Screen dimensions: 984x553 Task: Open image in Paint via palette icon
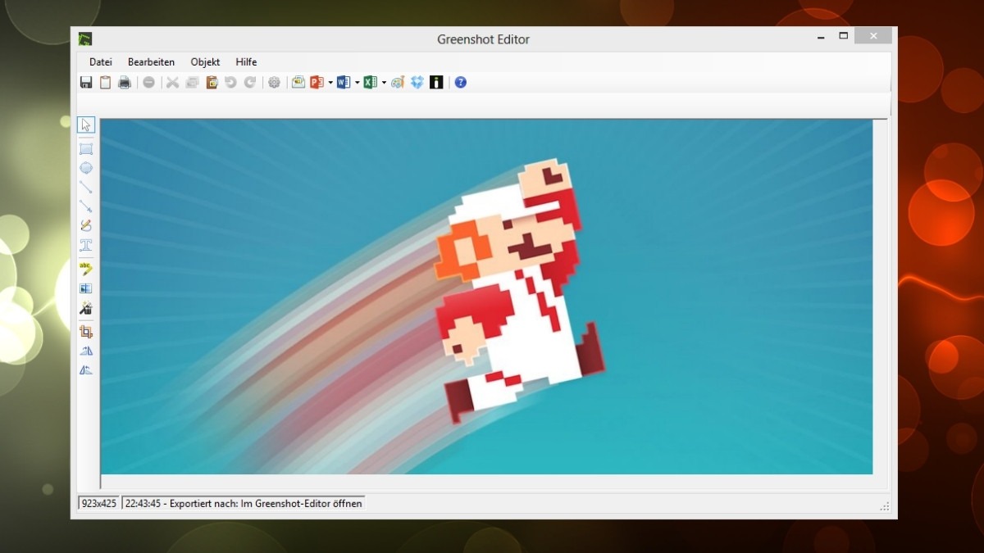[398, 82]
